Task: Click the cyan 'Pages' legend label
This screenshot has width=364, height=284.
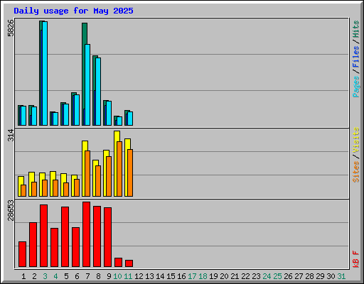Action: pos(356,87)
